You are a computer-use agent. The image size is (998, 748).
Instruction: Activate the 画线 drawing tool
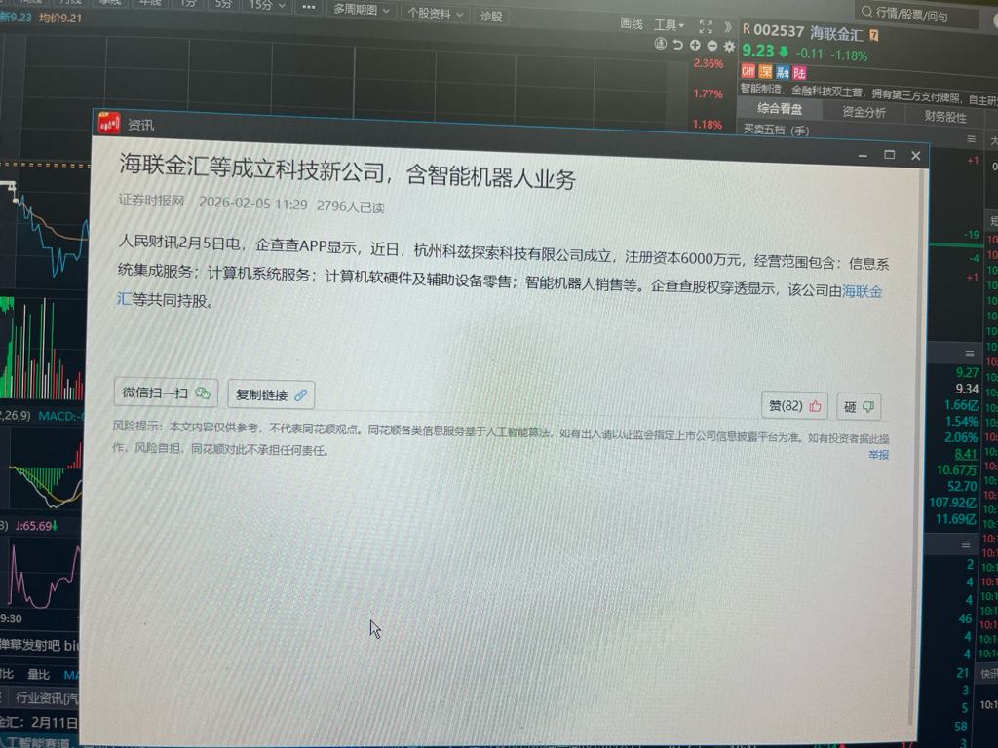point(632,24)
